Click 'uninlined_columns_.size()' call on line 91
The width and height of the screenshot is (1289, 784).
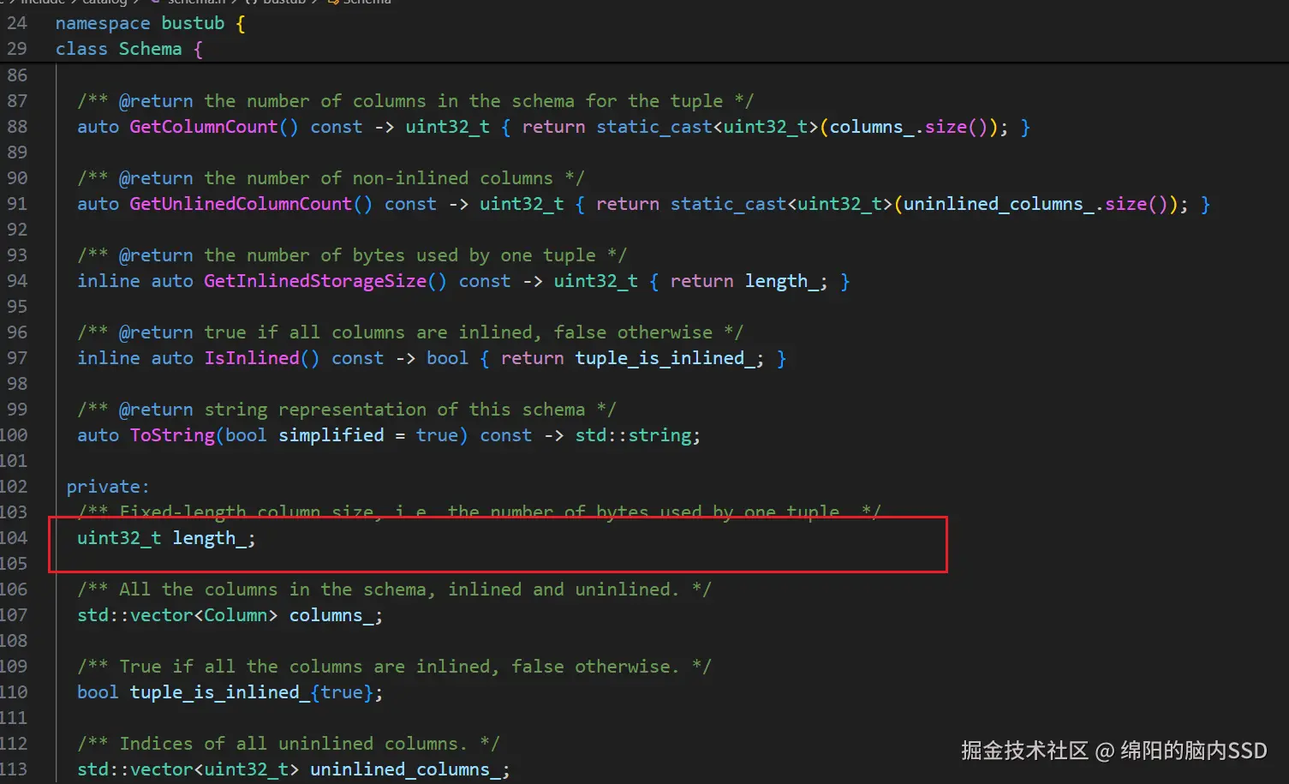click(1035, 204)
